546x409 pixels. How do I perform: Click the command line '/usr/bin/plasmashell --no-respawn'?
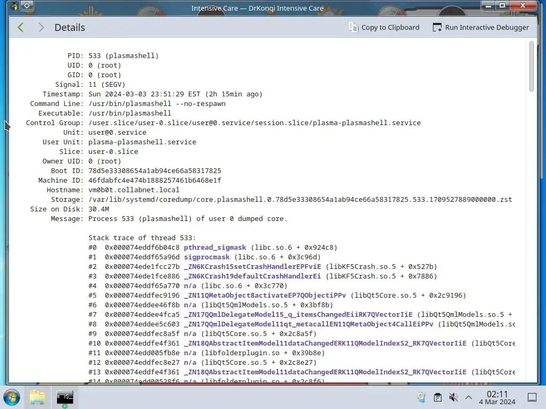tap(157, 104)
